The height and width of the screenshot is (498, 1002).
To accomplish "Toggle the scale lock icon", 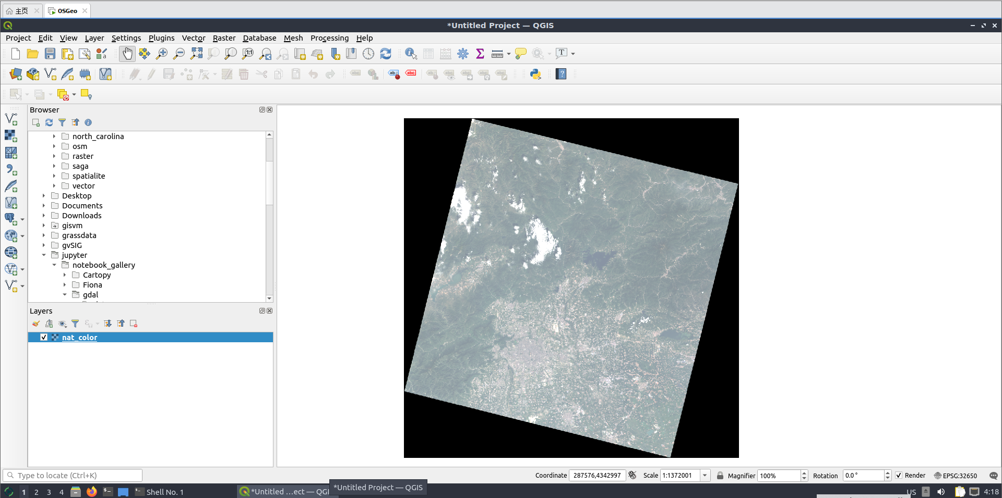I will click(x=720, y=476).
